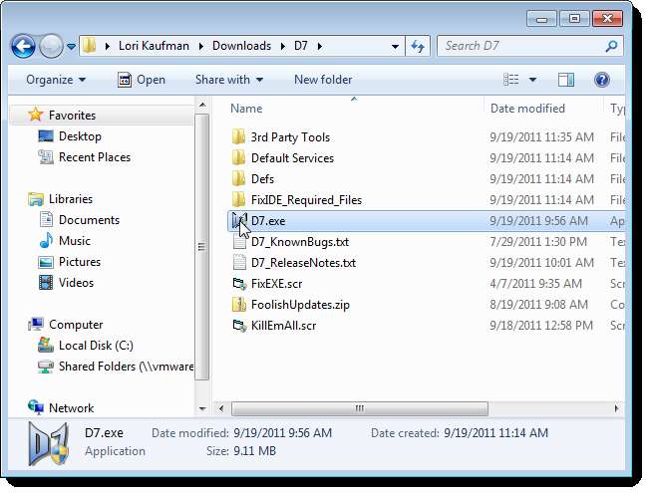Select D7_KnownBugs.txt file
Image resolution: width=648 pixels, height=493 pixels.
(300, 242)
